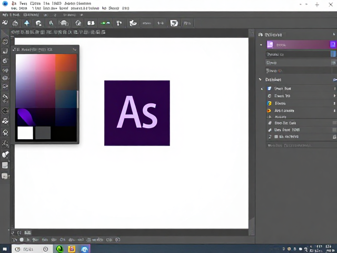
Task: Click the round gray icon left of the blue arrow
Action: 15,23
